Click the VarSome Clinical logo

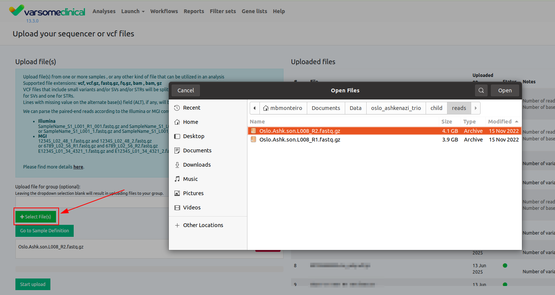pos(47,11)
